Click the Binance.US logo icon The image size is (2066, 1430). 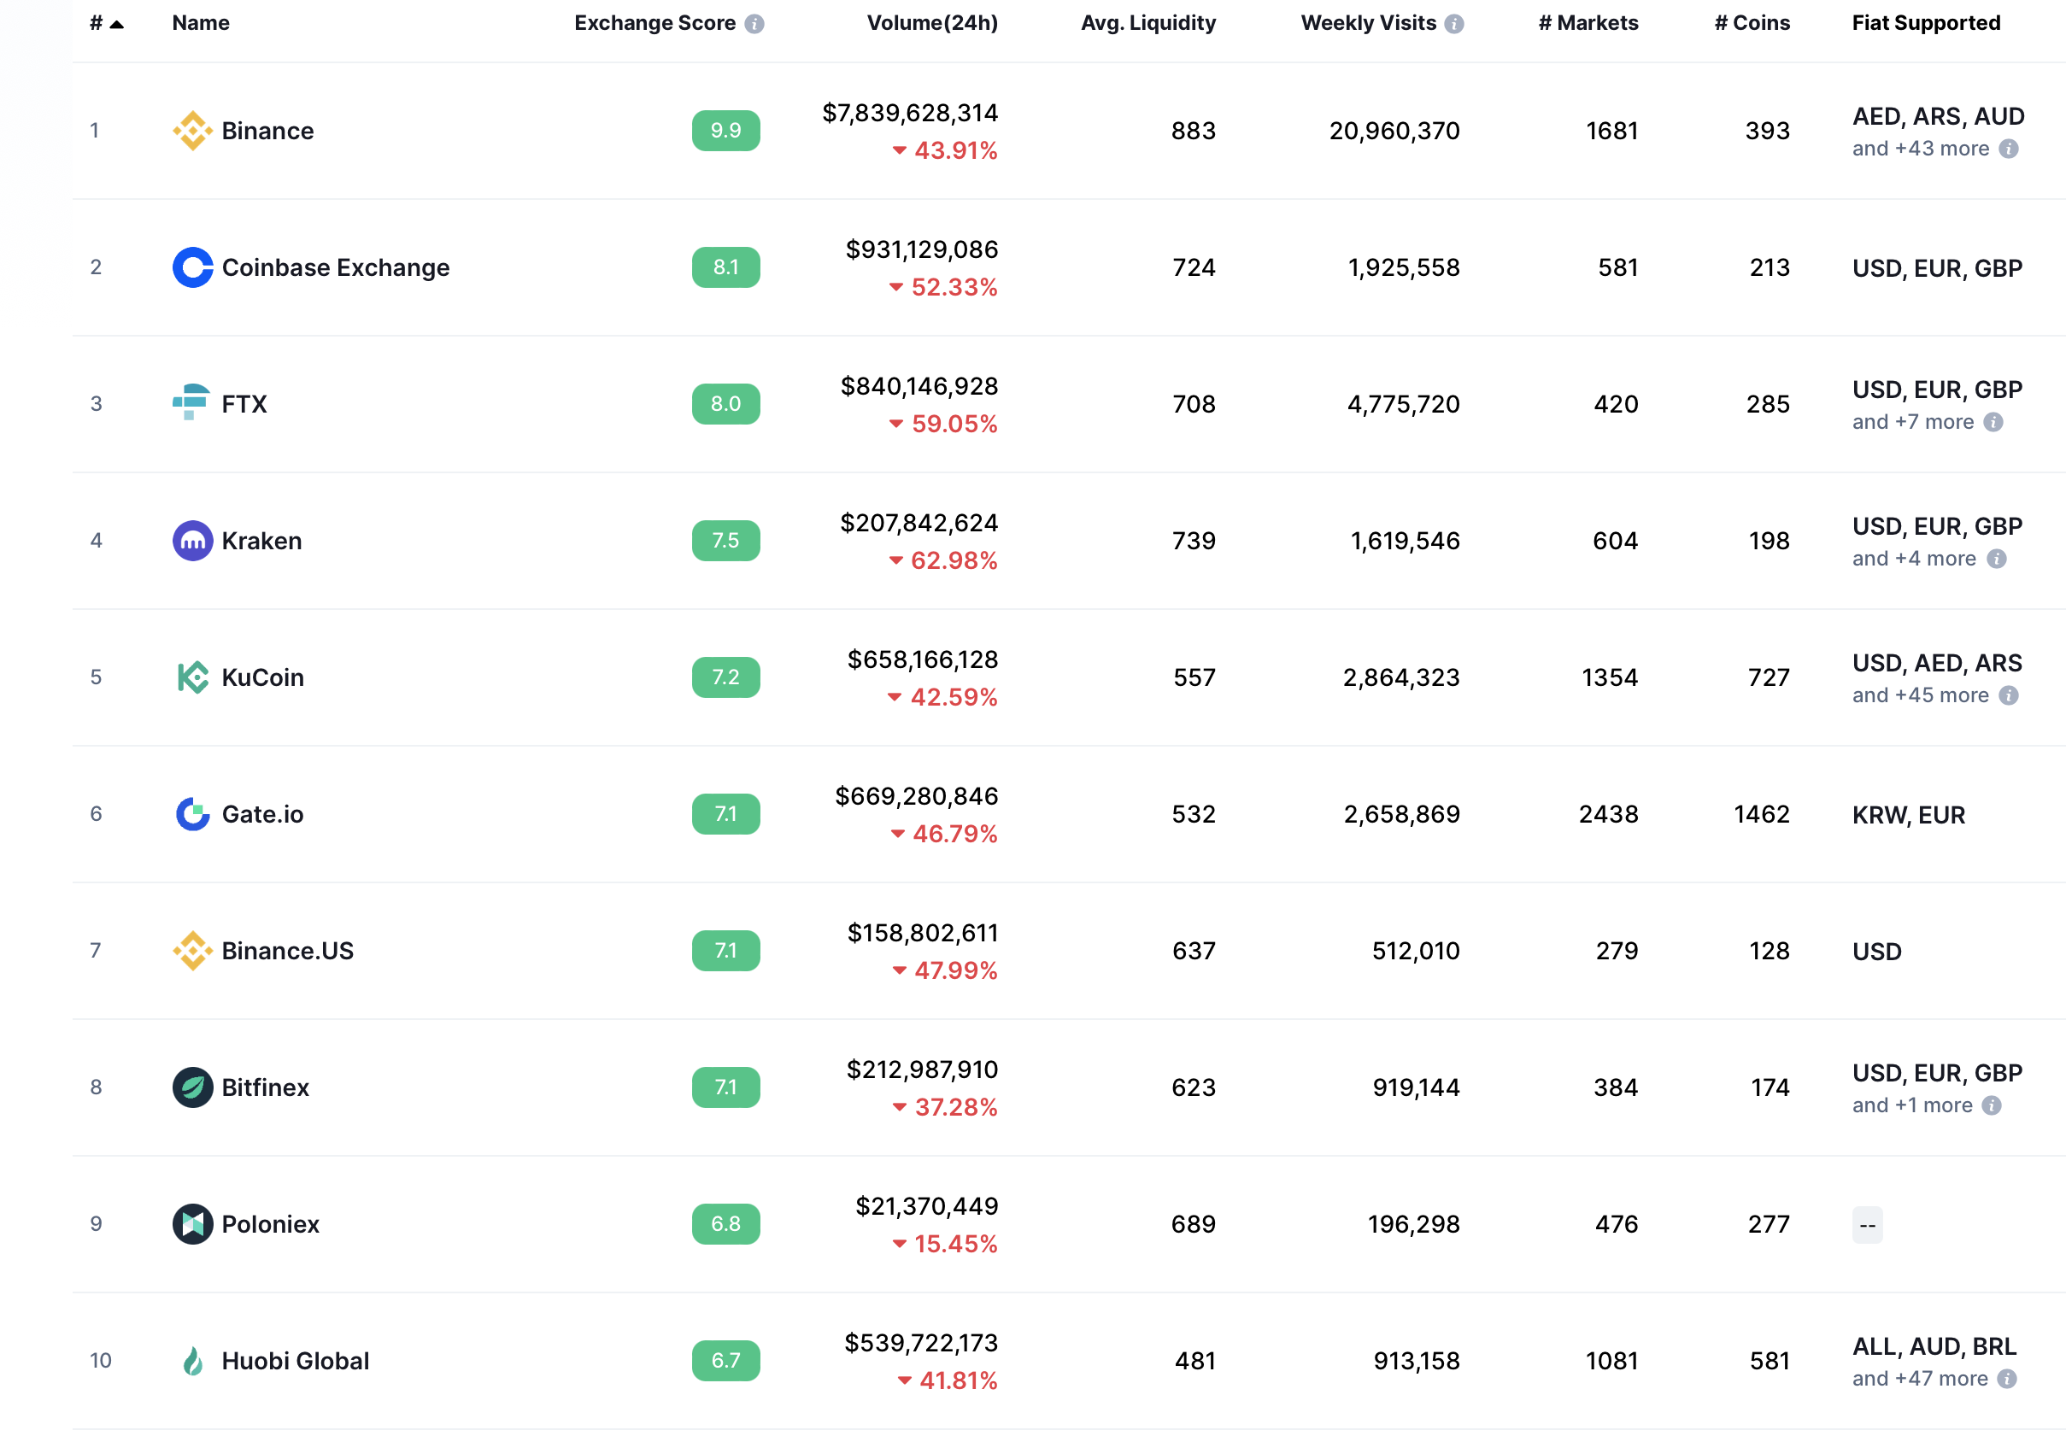[192, 951]
